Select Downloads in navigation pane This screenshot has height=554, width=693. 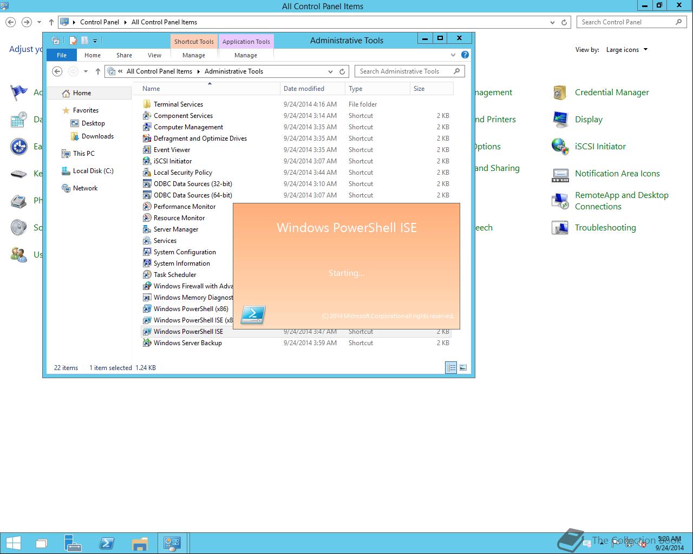click(93, 136)
